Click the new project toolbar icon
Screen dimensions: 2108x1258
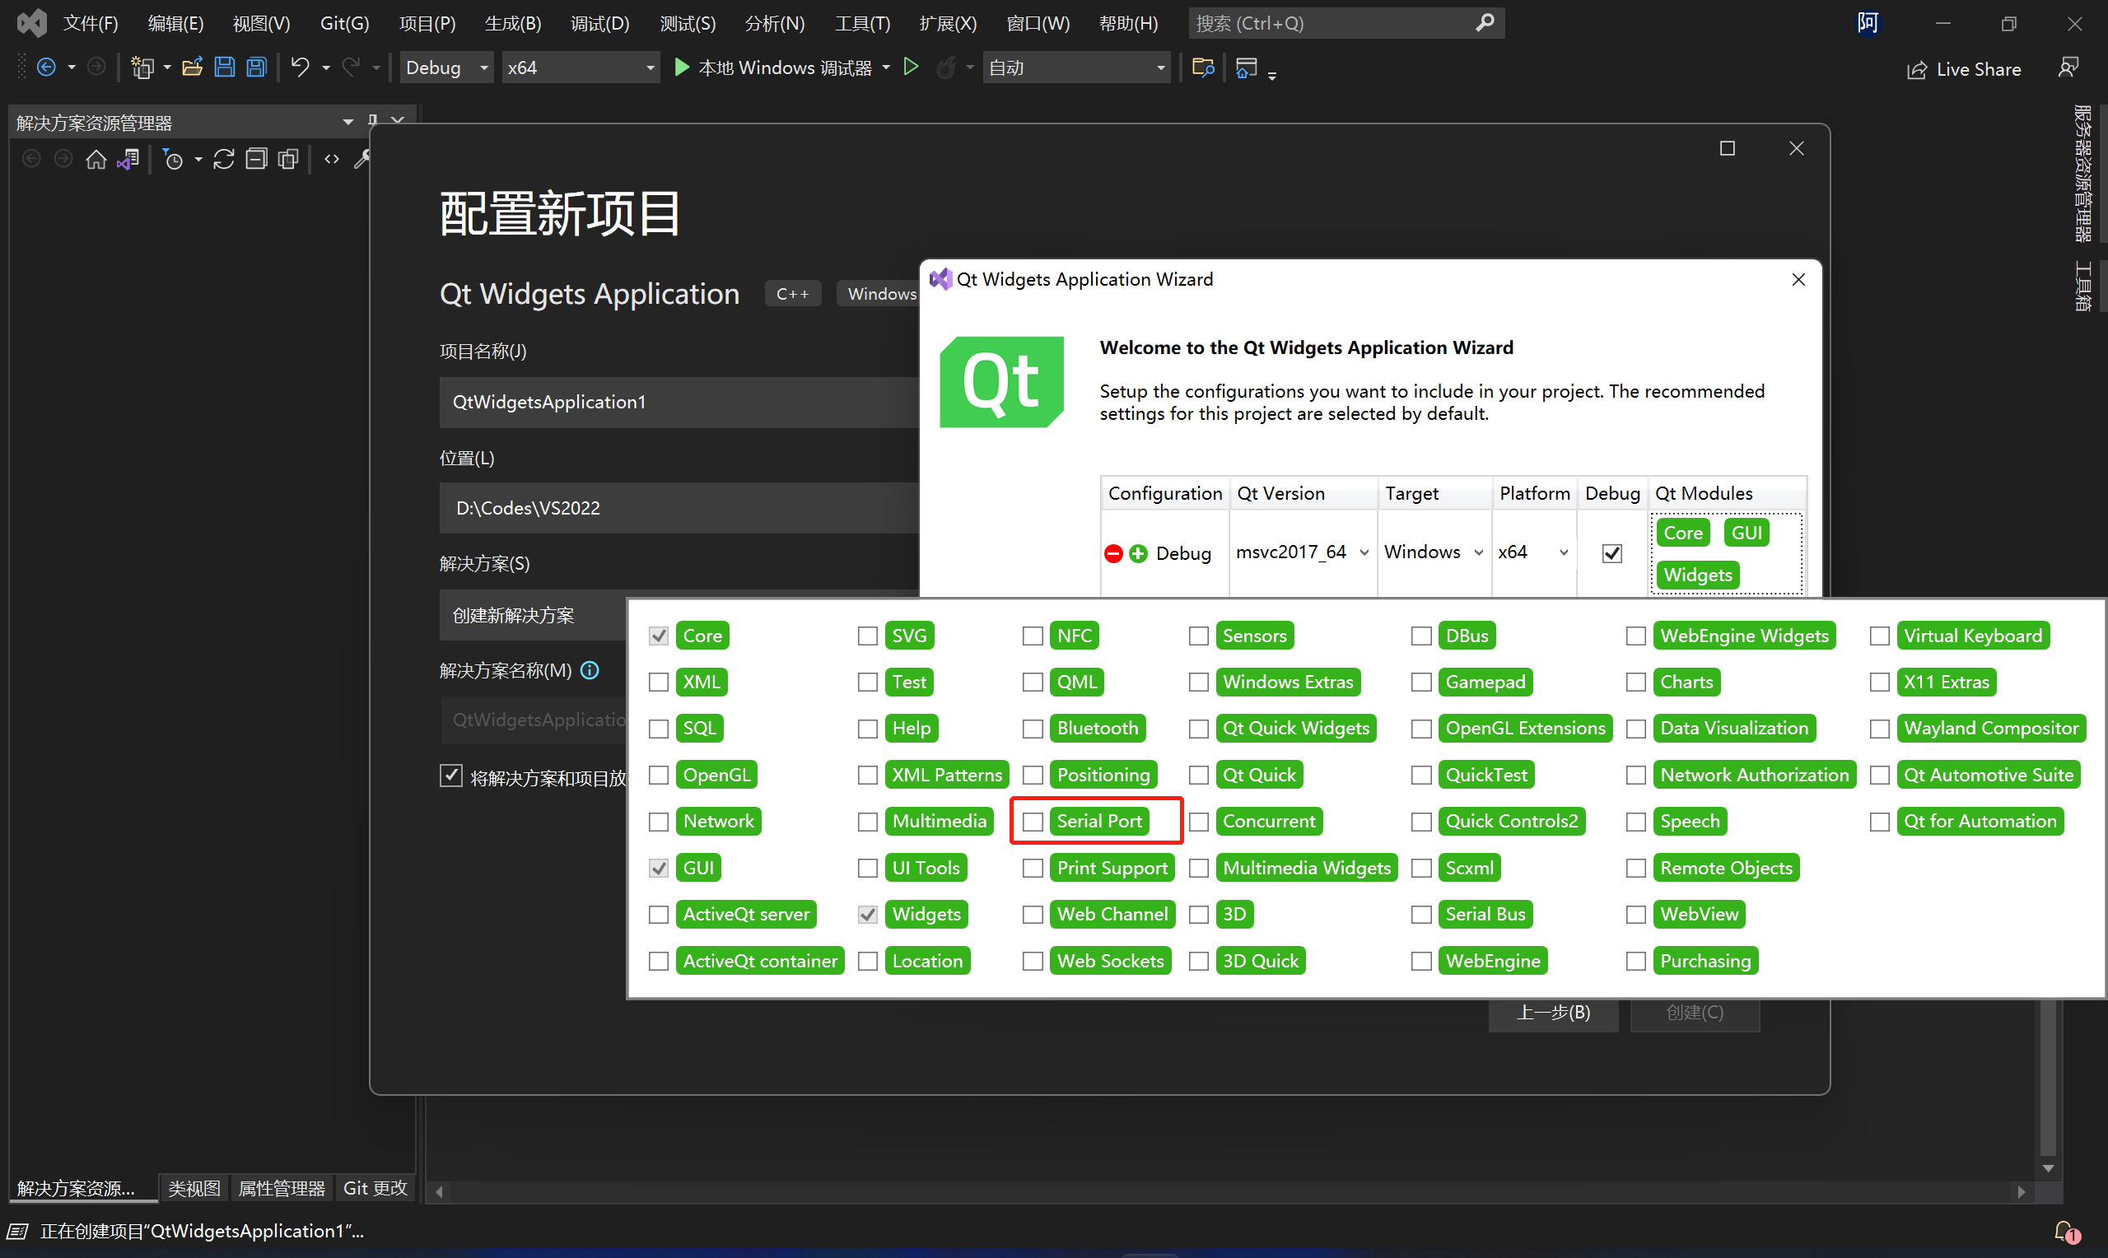pyautogui.click(x=142, y=67)
